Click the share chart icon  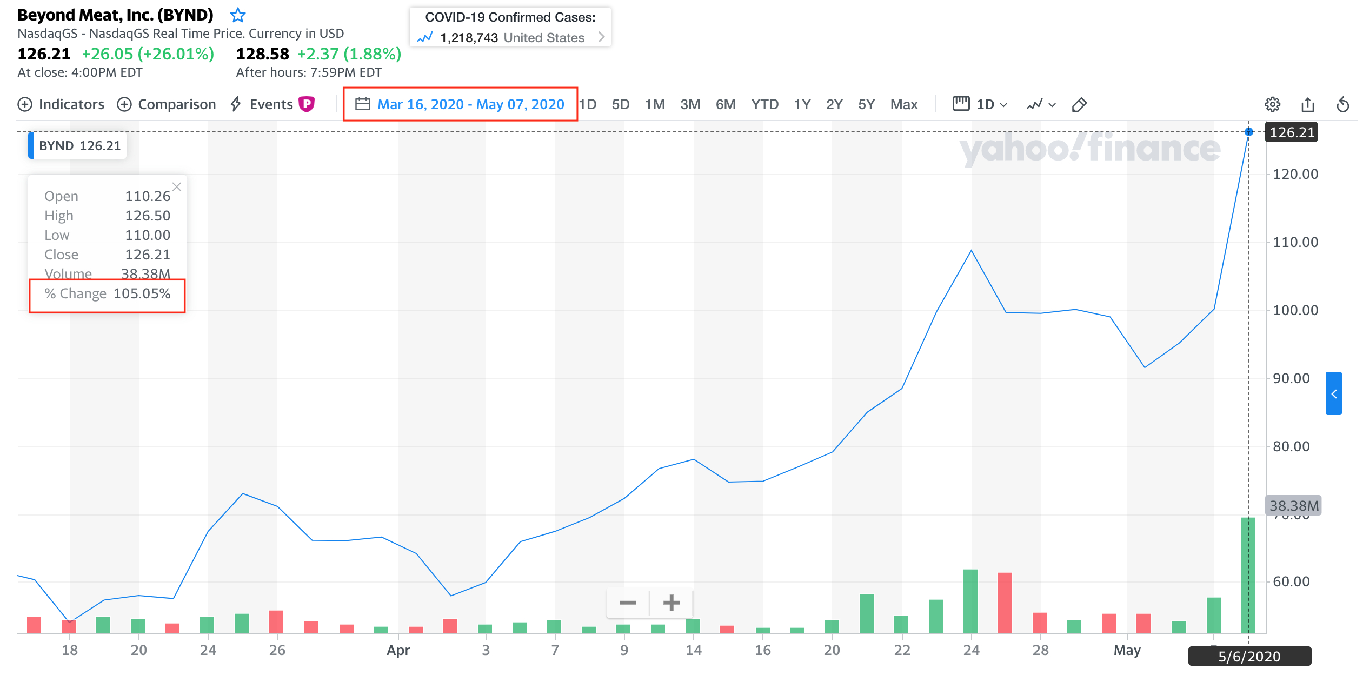(x=1308, y=104)
